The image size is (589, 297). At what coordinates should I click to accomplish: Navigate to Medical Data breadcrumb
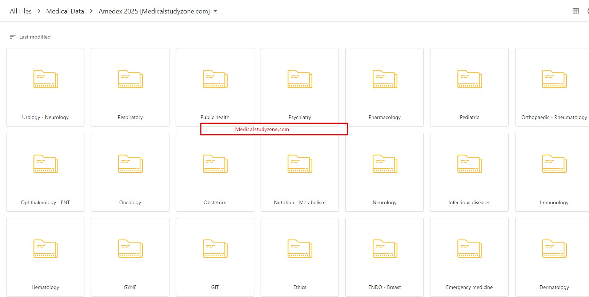coord(65,11)
